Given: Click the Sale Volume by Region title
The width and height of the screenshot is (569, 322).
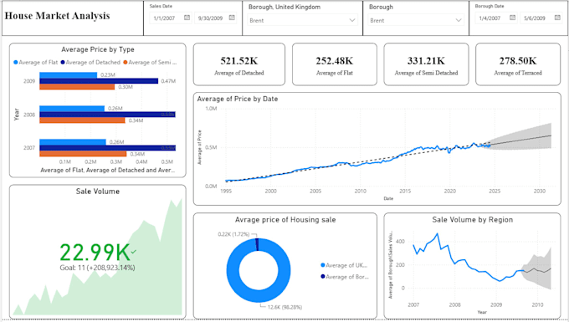Looking at the screenshot, I should pos(473,219).
